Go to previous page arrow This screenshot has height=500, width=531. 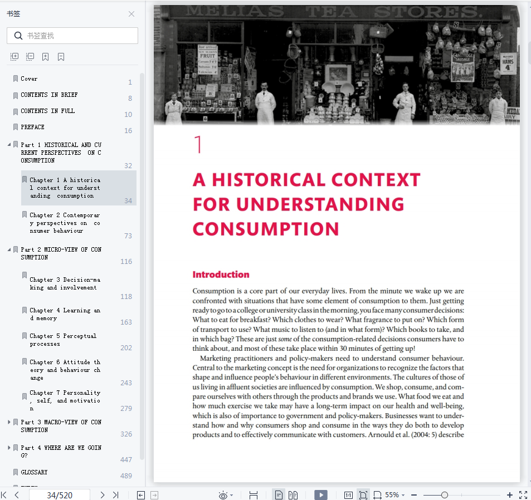[x=17, y=495]
